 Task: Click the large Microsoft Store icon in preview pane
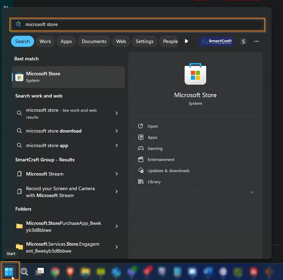click(195, 74)
